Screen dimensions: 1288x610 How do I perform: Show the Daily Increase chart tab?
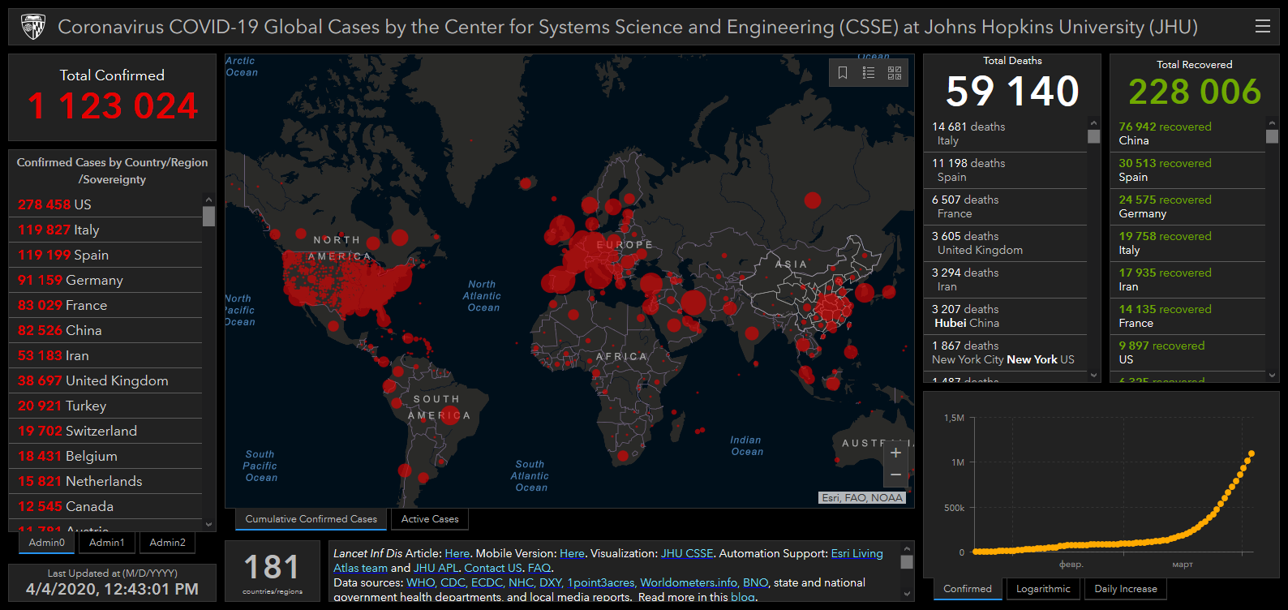tap(1125, 589)
